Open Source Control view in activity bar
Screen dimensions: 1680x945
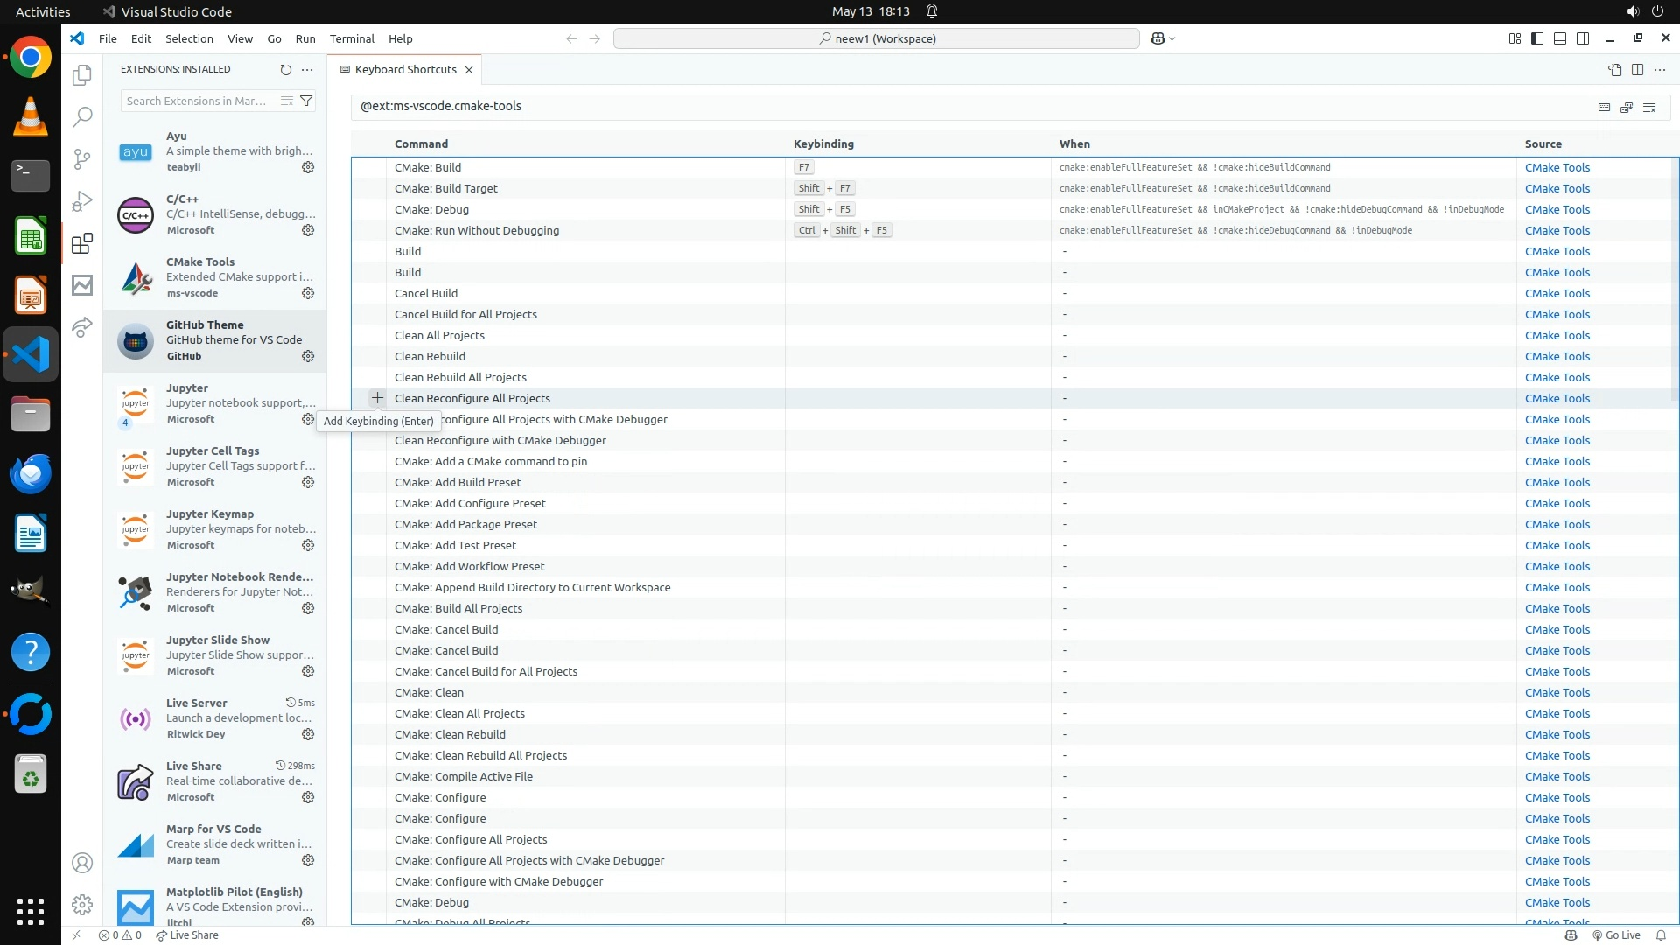[x=82, y=158]
